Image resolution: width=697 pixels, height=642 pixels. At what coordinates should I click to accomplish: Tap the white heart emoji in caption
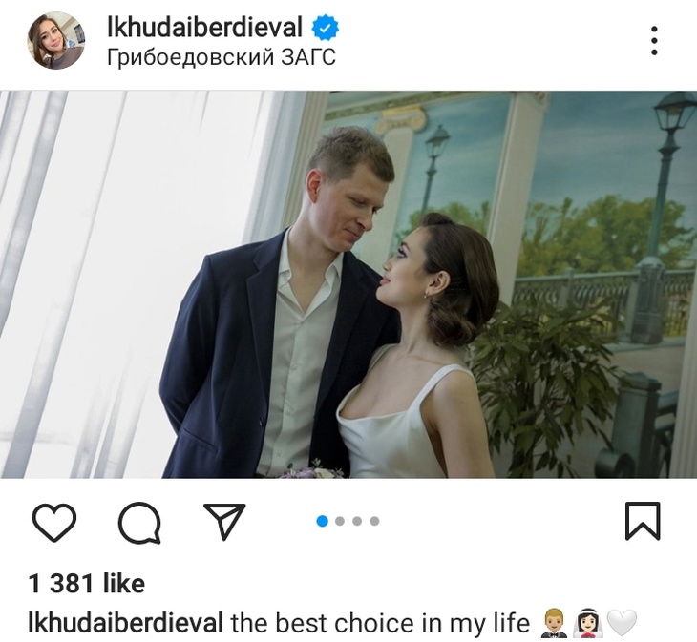click(x=623, y=623)
